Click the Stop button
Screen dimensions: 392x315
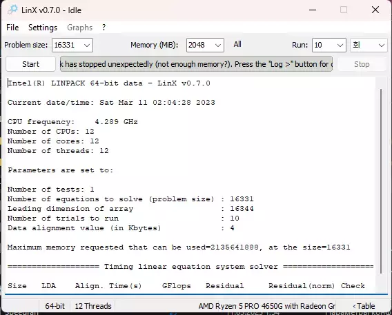[362, 64]
